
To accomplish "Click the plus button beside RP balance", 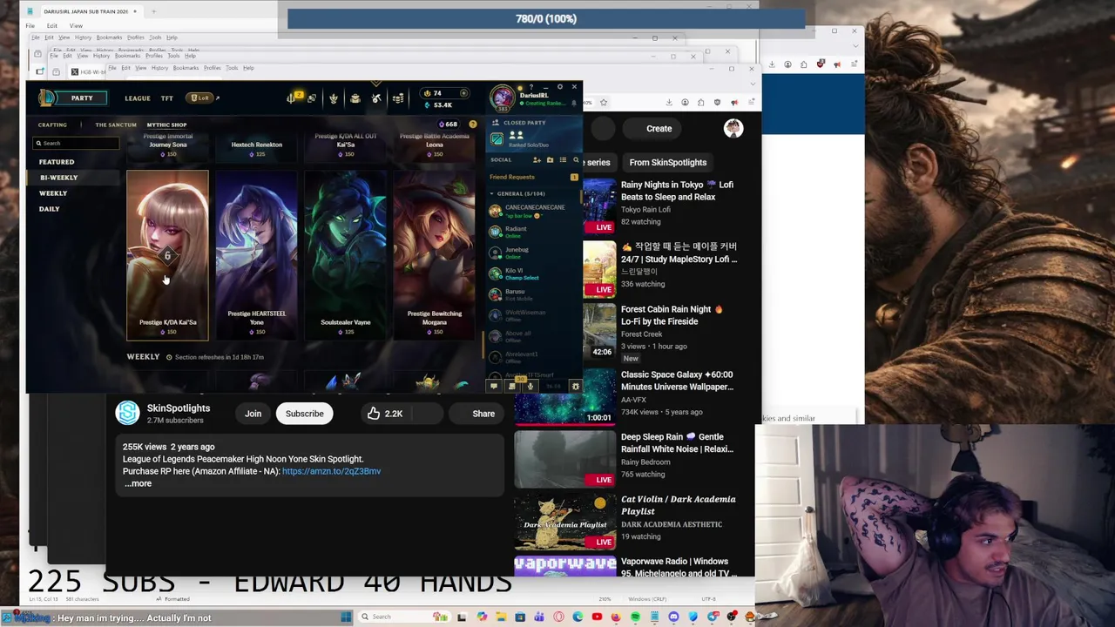I will (x=463, y=93).
